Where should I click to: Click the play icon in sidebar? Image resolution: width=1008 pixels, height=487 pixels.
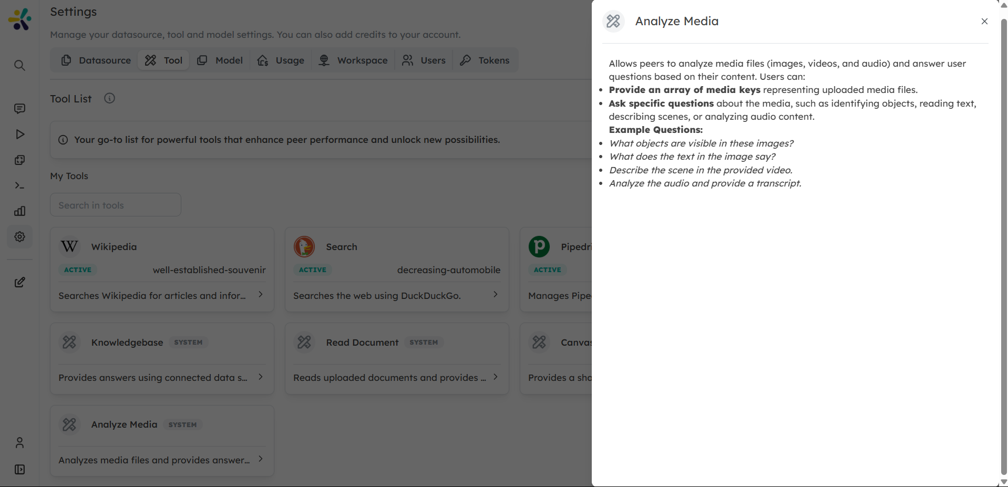19,134
